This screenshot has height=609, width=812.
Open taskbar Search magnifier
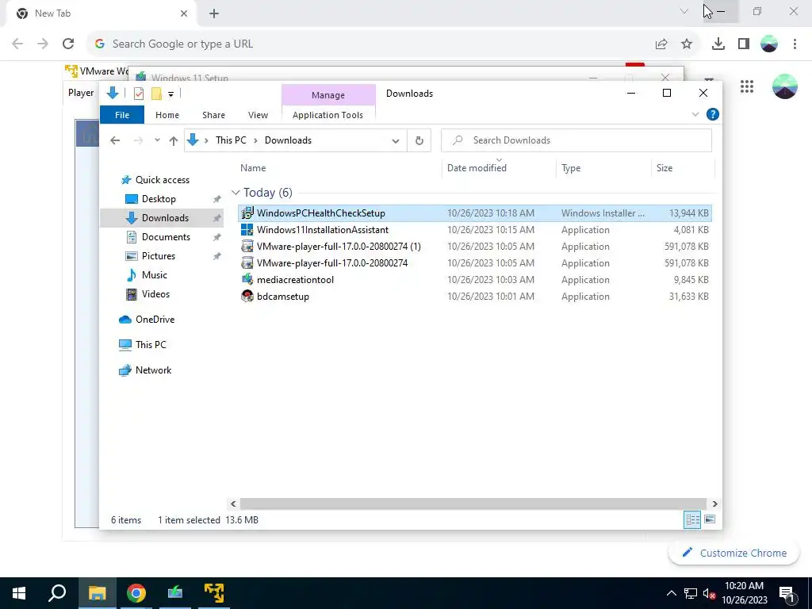[x=57, y=593]
